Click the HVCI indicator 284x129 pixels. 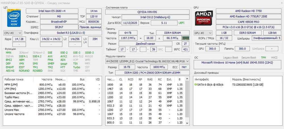tap(274, 58)
